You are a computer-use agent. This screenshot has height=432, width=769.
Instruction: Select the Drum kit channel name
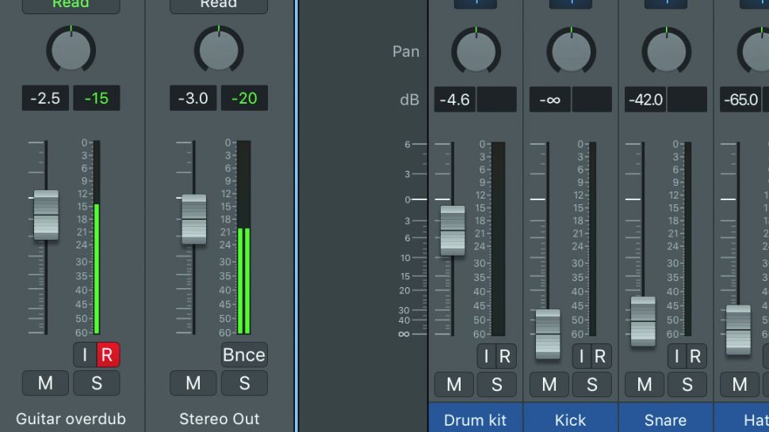pos(476,420)
